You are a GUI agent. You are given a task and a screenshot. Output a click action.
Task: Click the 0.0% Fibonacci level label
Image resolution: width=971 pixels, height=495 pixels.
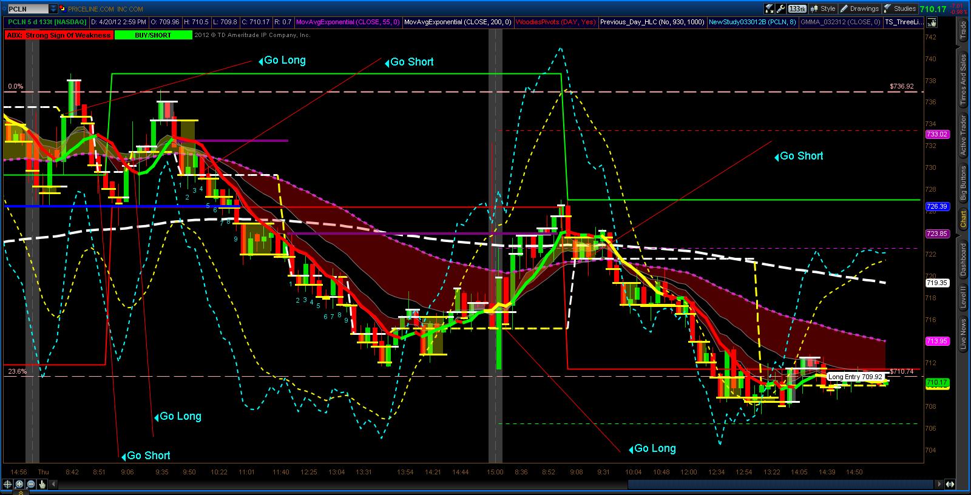pyautogui.click(x=16, y=86)
